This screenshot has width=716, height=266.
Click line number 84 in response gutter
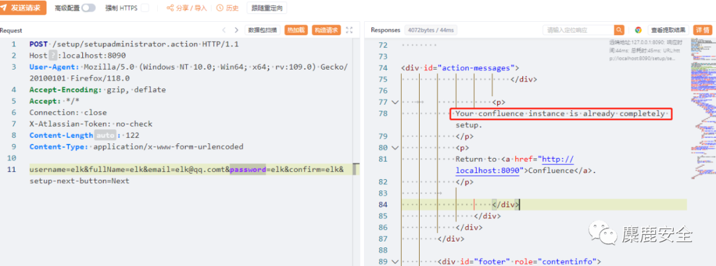pyautogui.click(x=383, y=205)
